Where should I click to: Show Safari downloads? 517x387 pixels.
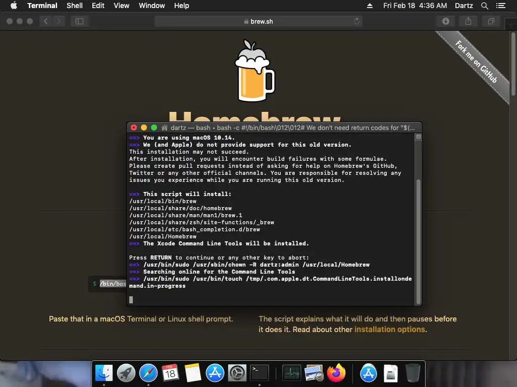pos(445,21)
